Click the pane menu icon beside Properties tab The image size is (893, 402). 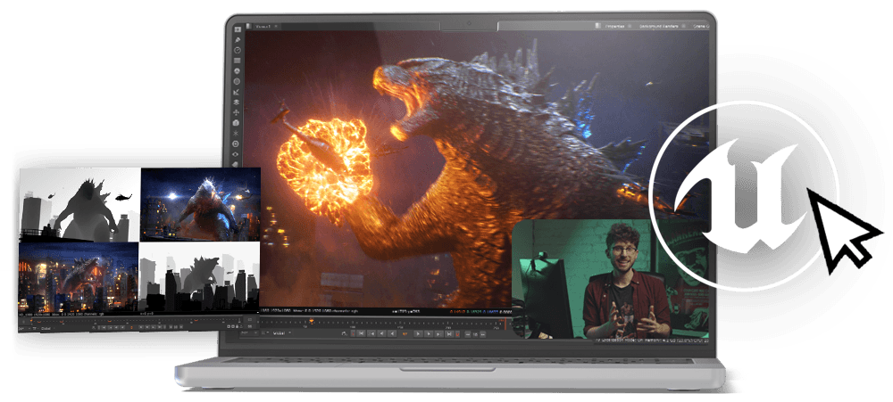pyautogui.click(x=598, y=26)
